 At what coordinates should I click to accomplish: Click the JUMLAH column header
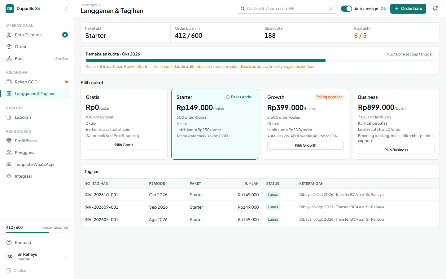coord(251,184)
